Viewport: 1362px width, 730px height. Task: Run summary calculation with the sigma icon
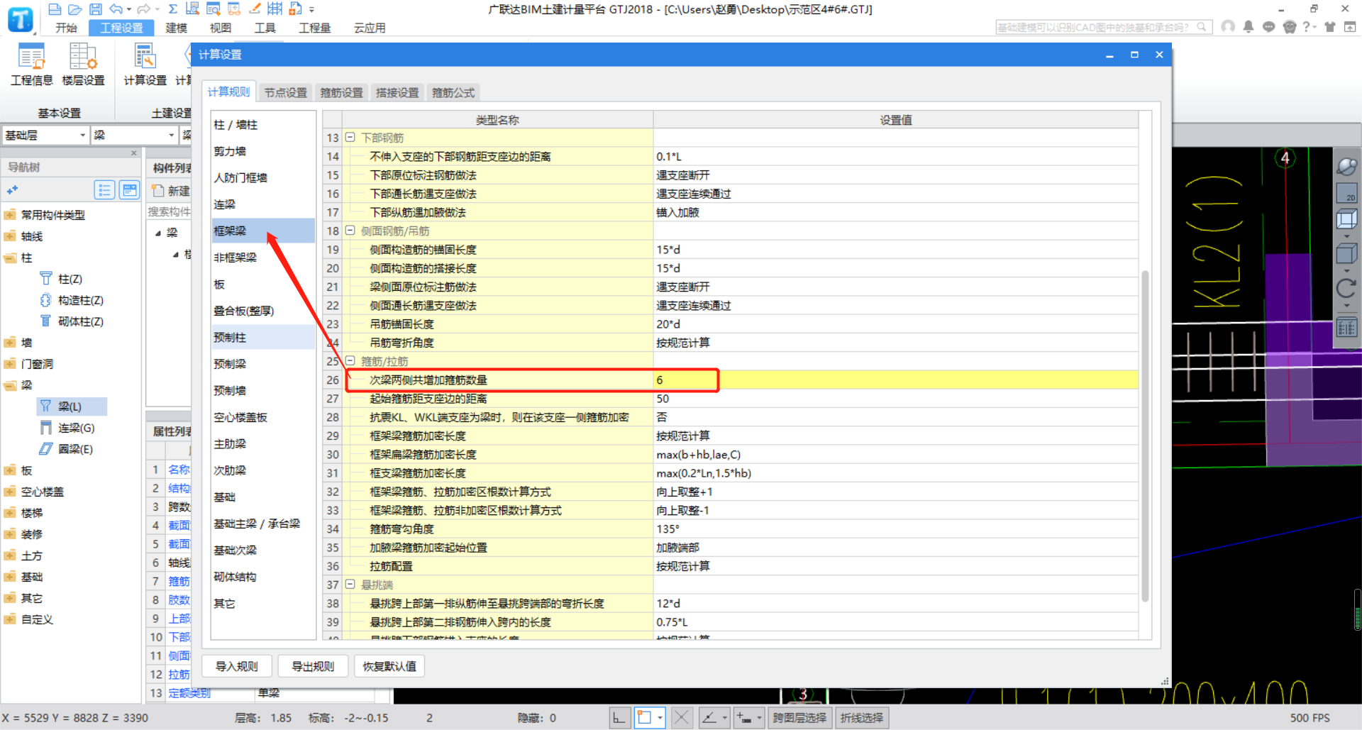click(172, 9)
